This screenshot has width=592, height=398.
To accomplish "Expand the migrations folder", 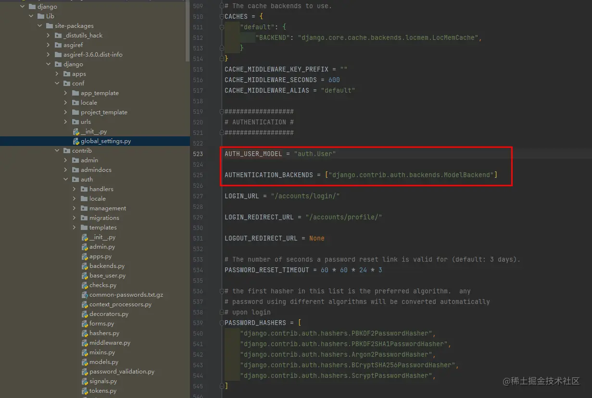I will coord(75,218).
